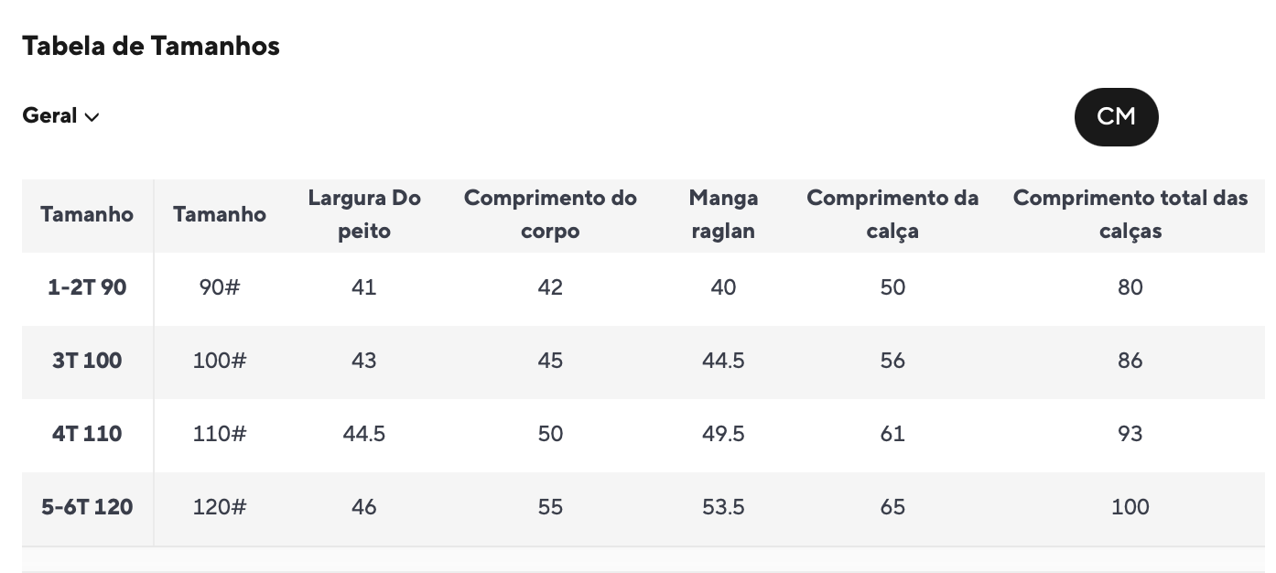Click the Comprimento da calça header
Screen dimensions: 1276x573
(x=892, y=214)
